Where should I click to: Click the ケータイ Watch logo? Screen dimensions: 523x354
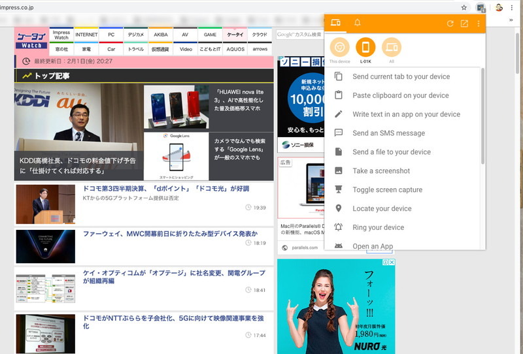coord(31,40)
